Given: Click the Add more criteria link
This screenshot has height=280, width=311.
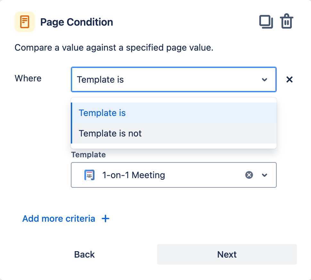Looking at the screenshot, I should 59,219.
